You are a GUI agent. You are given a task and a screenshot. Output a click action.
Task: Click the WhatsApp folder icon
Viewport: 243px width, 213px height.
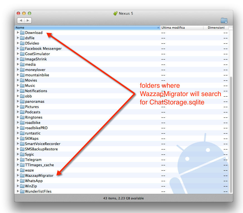pos(22,181)
